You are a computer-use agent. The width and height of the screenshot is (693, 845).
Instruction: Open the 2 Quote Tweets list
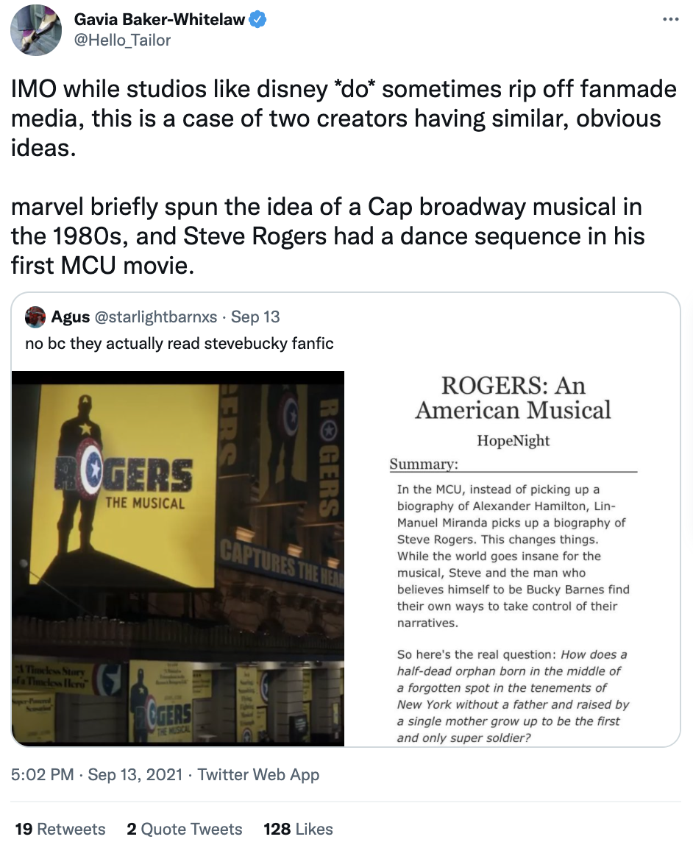click(x=184, y=829)
